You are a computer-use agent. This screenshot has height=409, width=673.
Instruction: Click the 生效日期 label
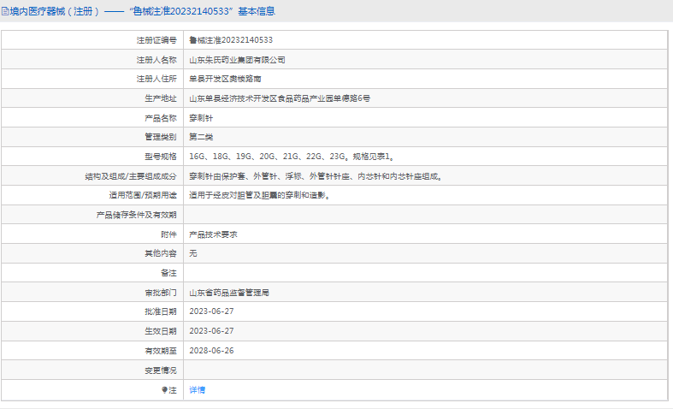161,331
